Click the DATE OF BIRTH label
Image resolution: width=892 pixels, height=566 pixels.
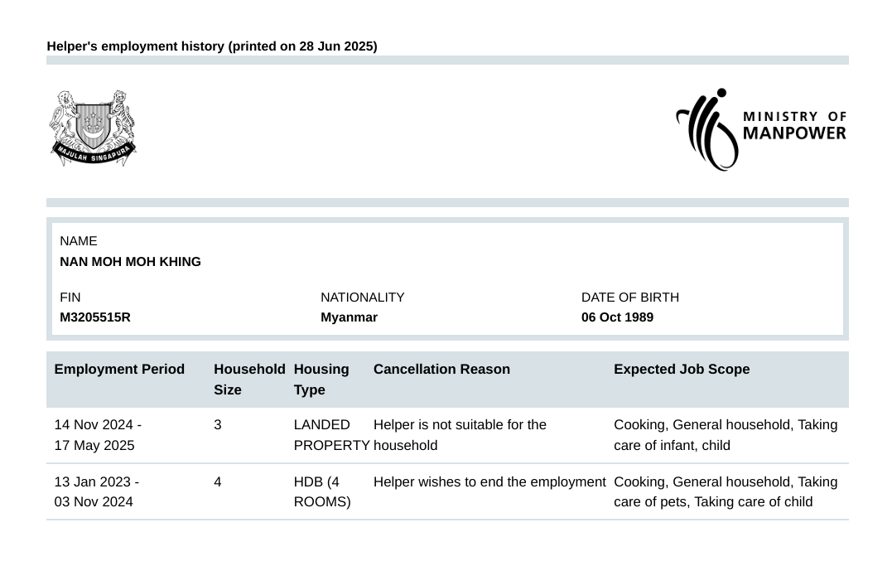tap(629, 298)
